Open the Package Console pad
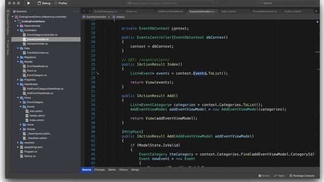Image resolution: width=324 pixels, height=182 pixels. tap(302, 176)
